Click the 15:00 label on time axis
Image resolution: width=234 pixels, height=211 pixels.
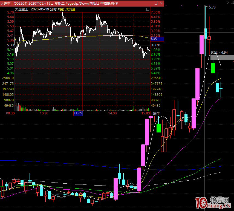point(146,113)
